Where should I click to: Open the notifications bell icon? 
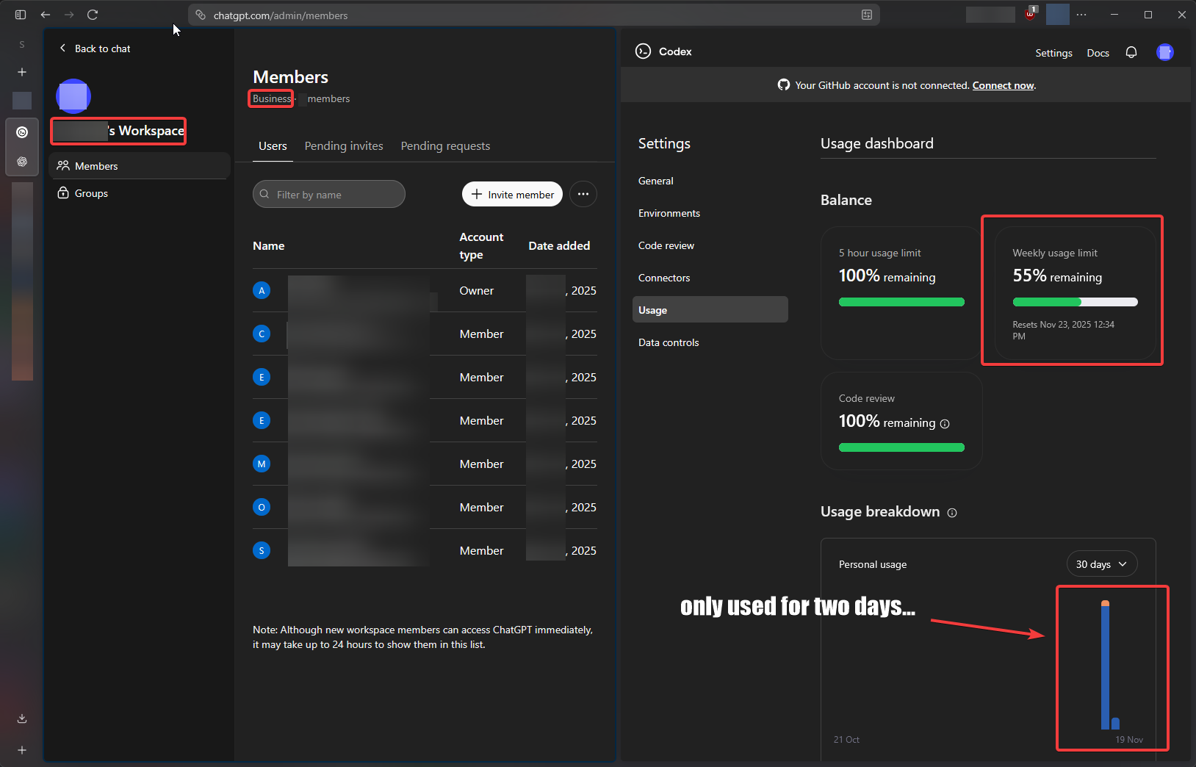point(1131,52)
